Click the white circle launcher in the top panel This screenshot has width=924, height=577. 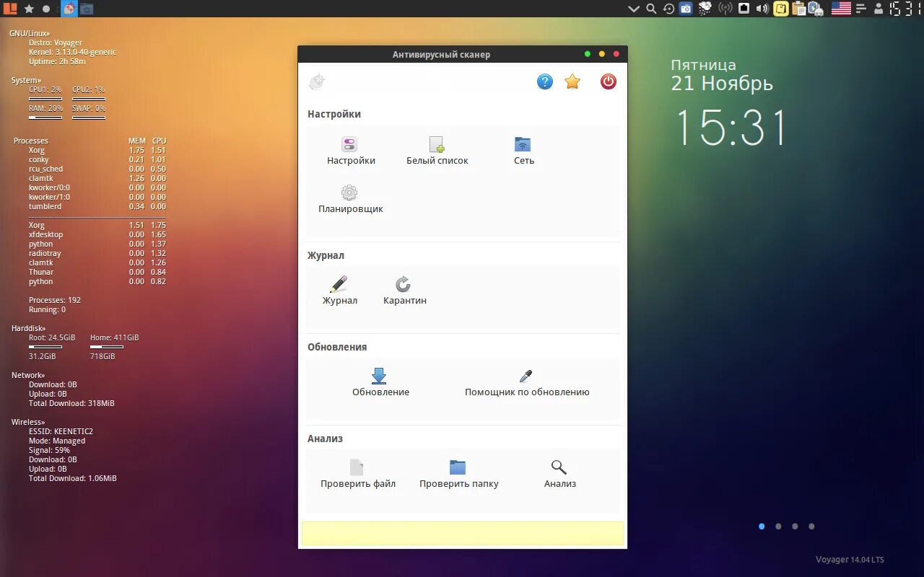(47, 9)
